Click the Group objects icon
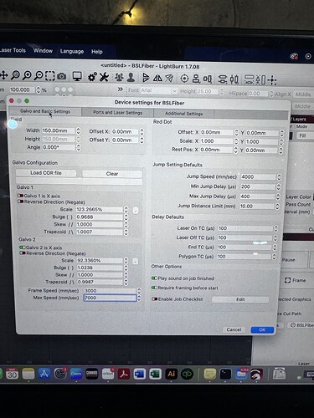Image resolution: width=314 pixels, height=418 pixels. point(119,77)
